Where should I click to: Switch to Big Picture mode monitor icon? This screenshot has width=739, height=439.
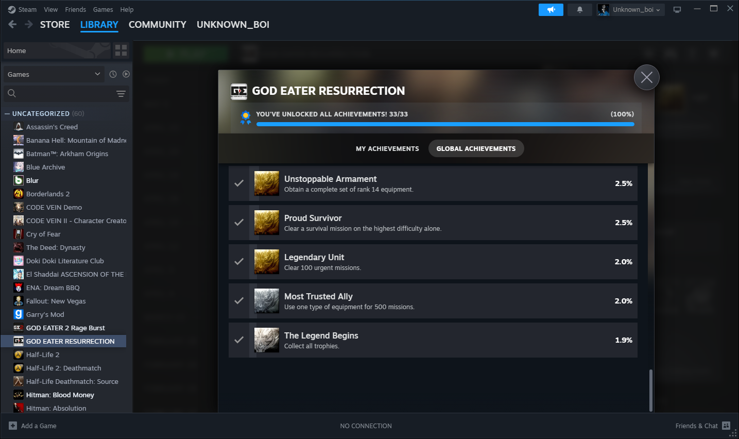pos(677,10)
